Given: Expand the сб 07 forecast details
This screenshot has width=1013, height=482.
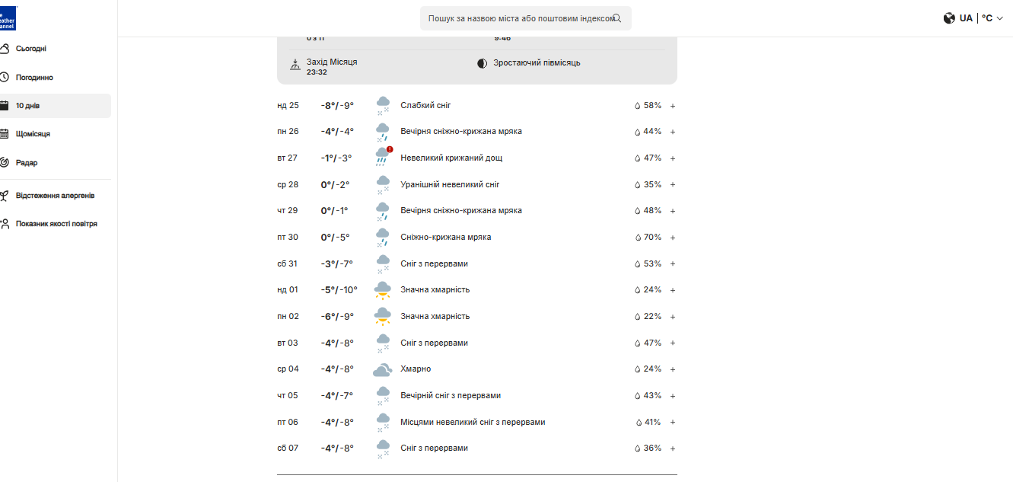Looking at the screenshot, I should pyautogui.click(x=673, y=448).
